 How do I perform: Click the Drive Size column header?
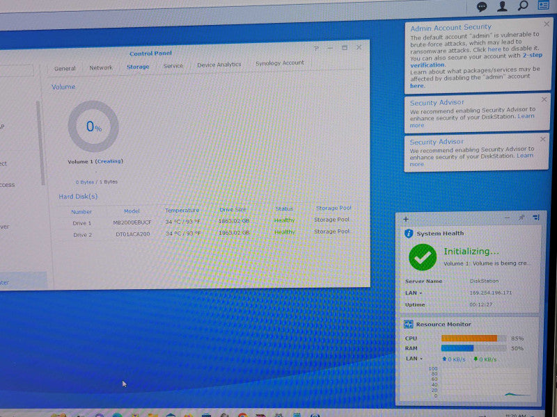click(x=233, y=210)
